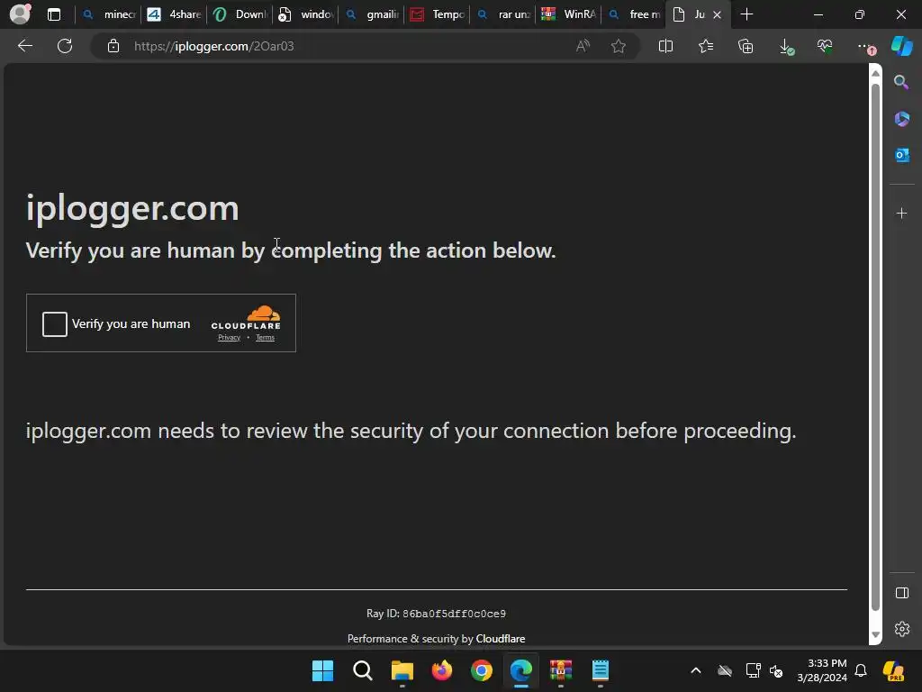This screenshot has height=692, width=922.
Task: Open the Cloudflare Terms link
Action: click(266, 338)
